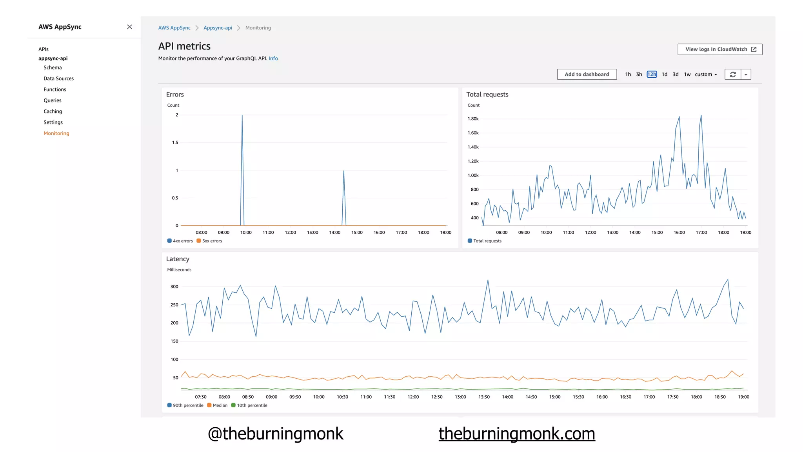Viewport: 803px width, 452px height.
Task: Select the 12h time range
Action: click(x=652, y=75)
